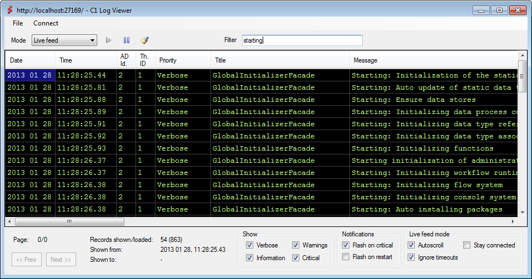Click the play button in the toolbar
Screen dimensions: 532x279
coord(109,40)
